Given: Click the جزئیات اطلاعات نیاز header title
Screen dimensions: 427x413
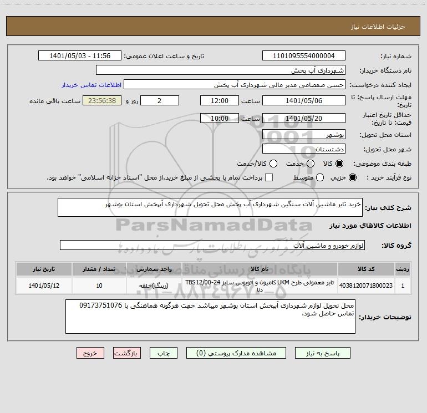Looking at the screenshot, I should 378,27.
